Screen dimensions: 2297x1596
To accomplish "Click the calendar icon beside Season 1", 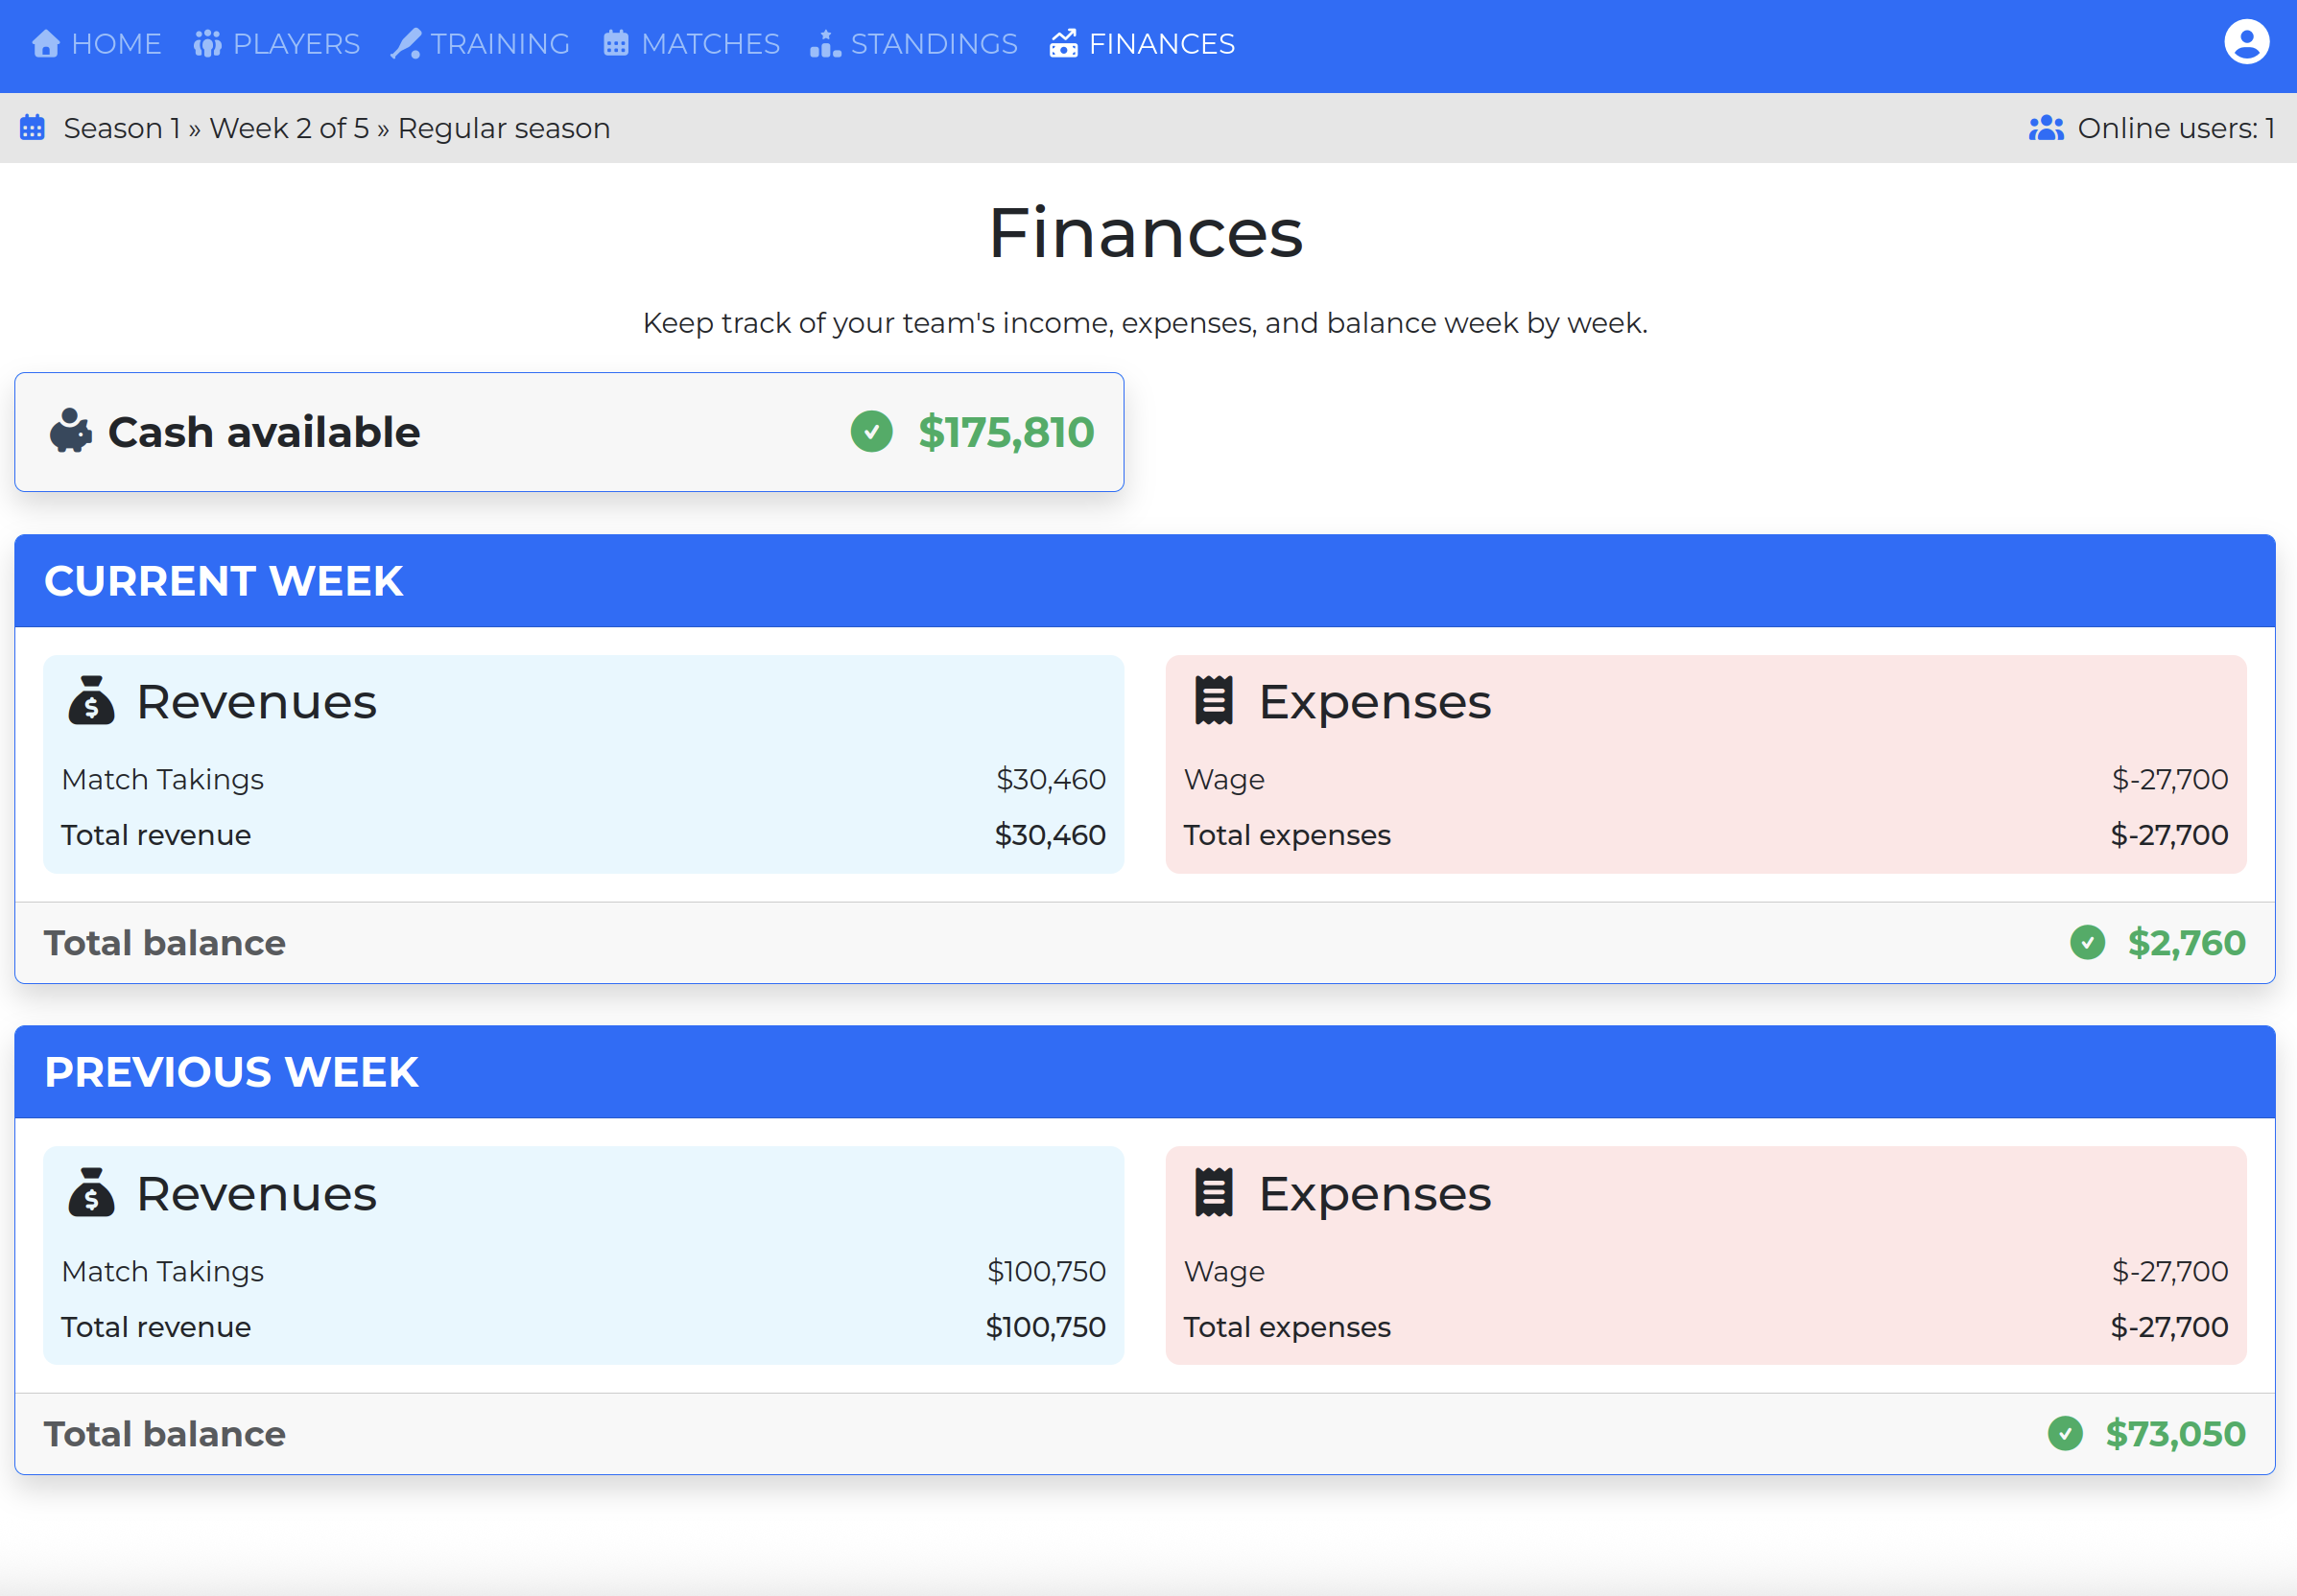I will (32, 128).
